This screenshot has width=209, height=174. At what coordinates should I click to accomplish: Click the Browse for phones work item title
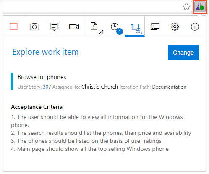pyautogui.click(x=42, y=77)
